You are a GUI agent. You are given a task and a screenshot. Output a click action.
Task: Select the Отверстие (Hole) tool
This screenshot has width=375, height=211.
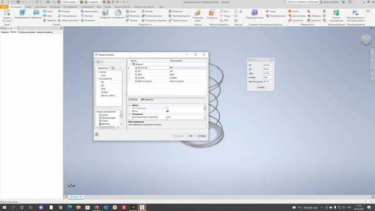[105, 14]
